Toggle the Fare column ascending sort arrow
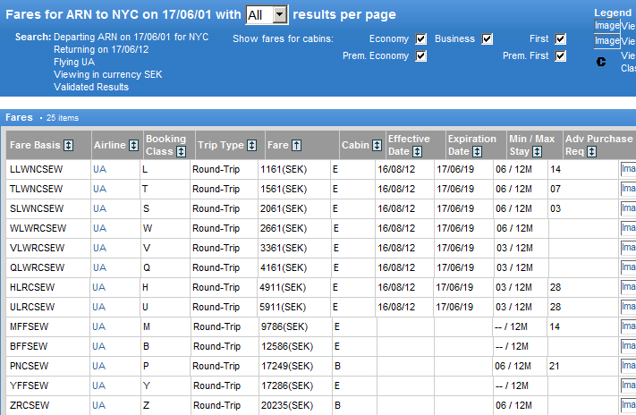This screenshot has width=636, height=415. coord(296,146)
